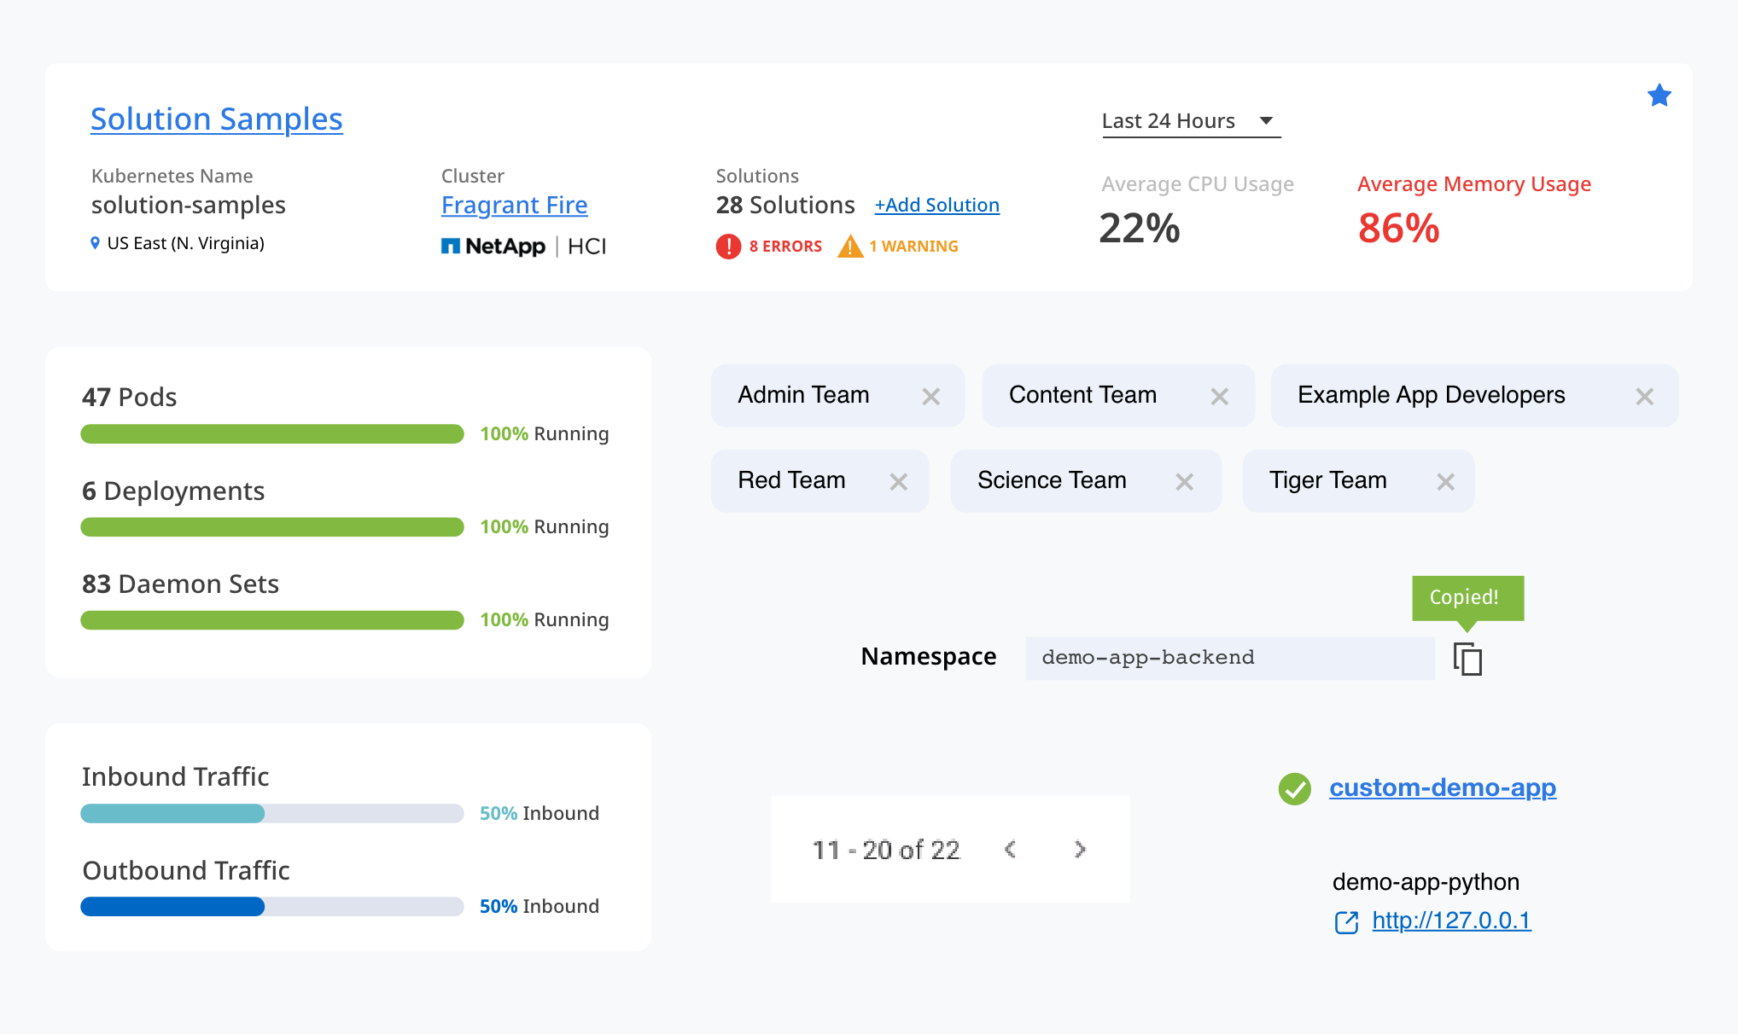Click the Pods running progress bar
Screen dimensions: 1738x1034
pyautogui.click(x=271, y=434)
